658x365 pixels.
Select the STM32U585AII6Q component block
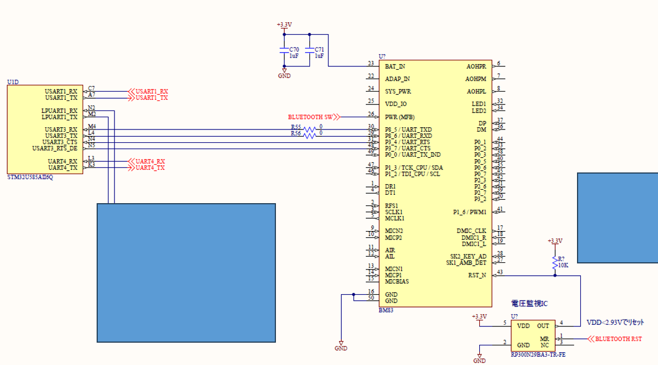[x=45, y=129]
